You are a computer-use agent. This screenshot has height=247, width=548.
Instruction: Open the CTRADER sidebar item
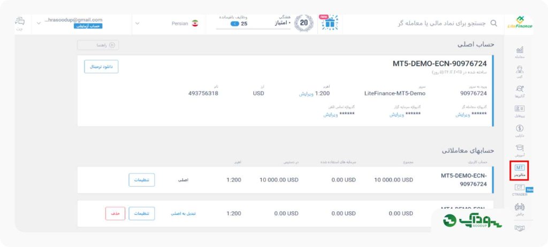[x=519, y=190]
